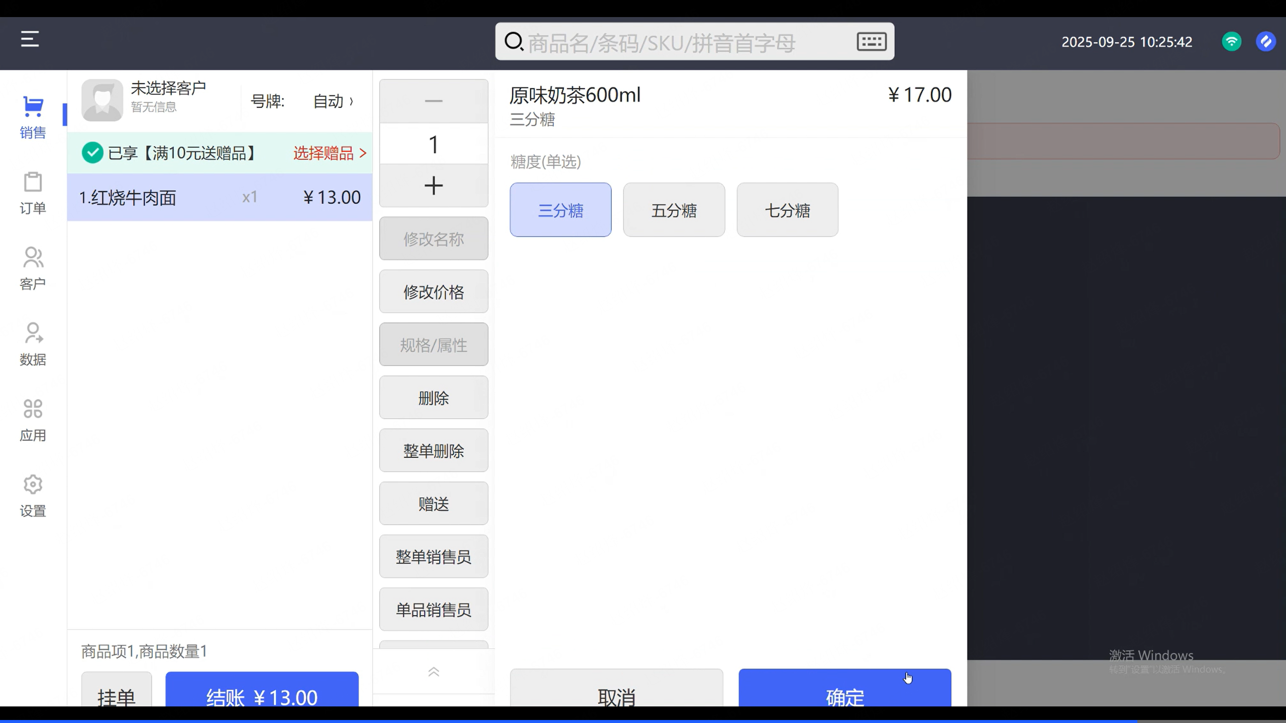The width and height of the screenshot is (1286, 723).
Task: Select the 五分糖 sugar option
Action: click(x=674, y=210)
